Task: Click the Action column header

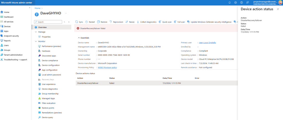Action: click(x=80, y=78)
